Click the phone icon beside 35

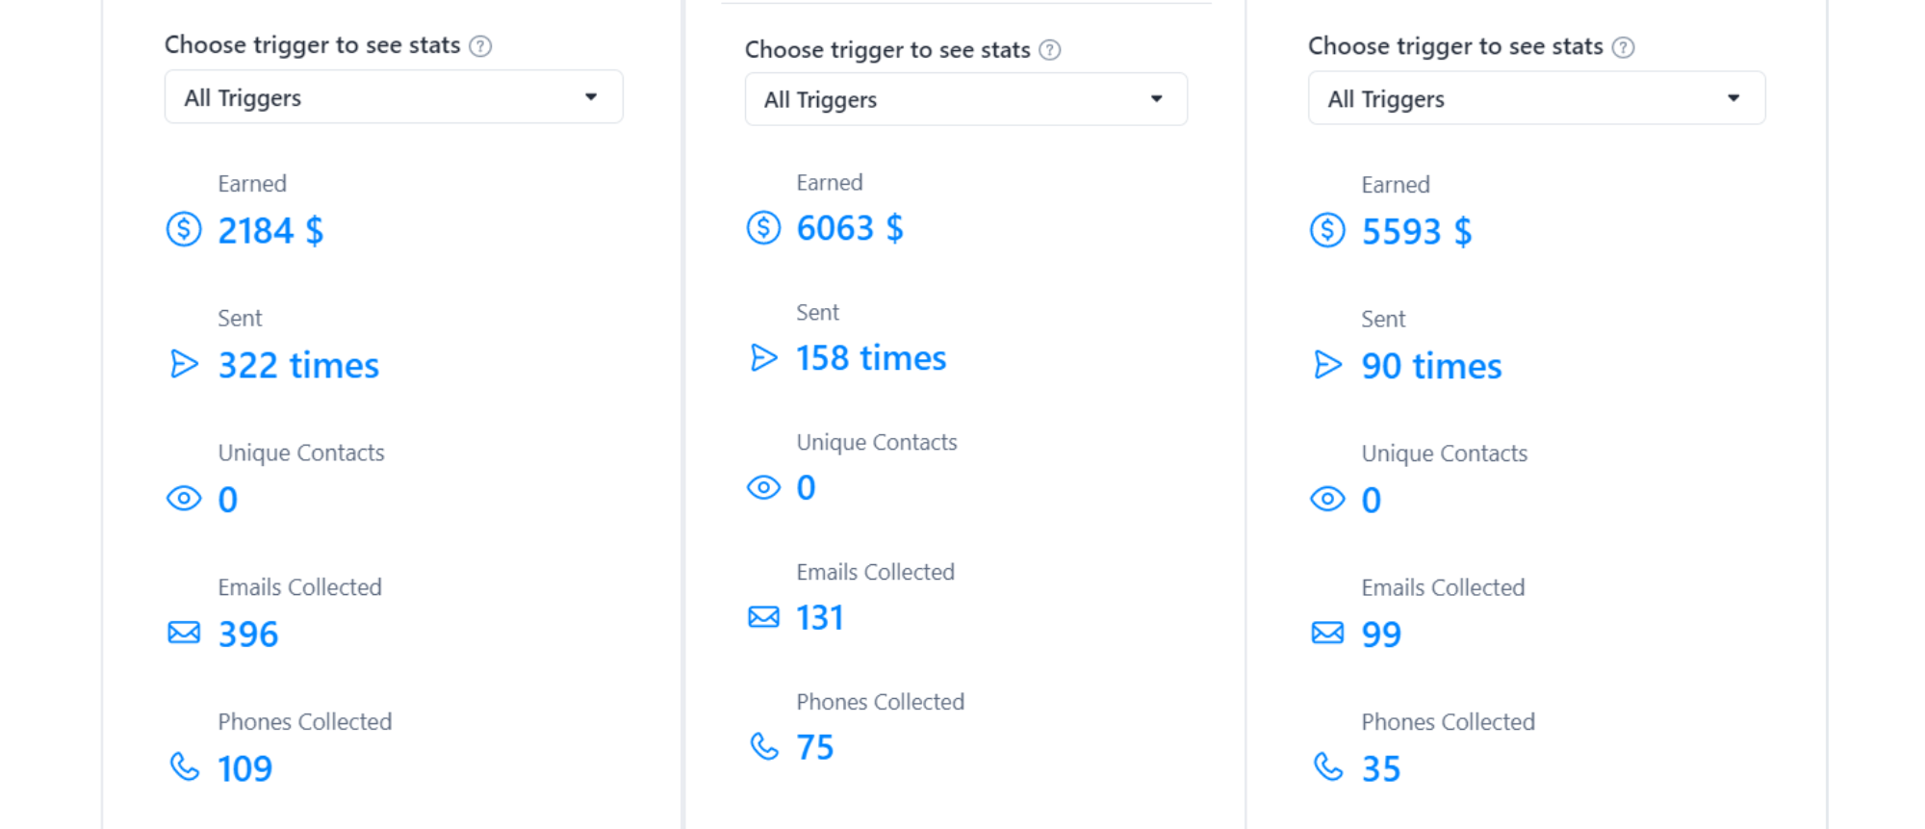click(1327, 767)
